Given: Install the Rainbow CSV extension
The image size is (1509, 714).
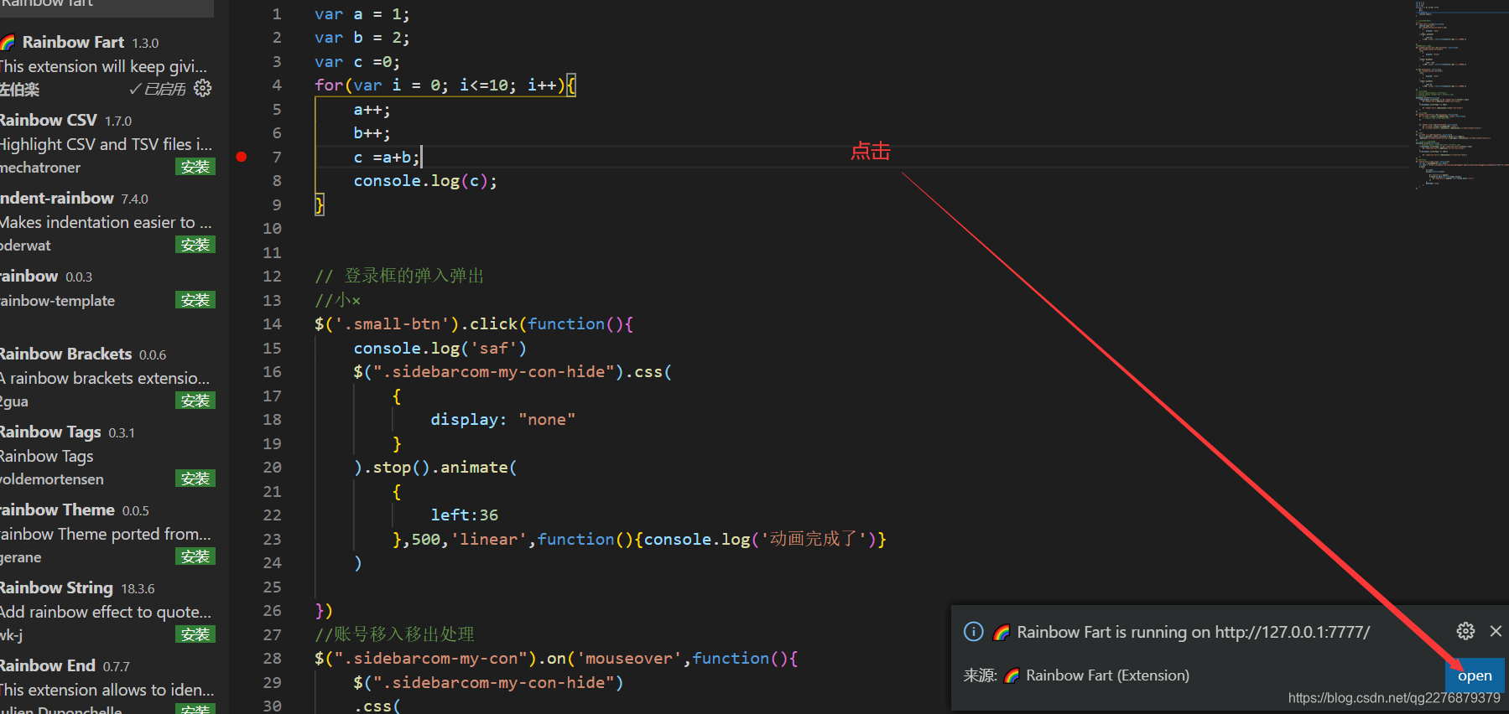Looking at the screenshot, I should (x=195, y=167).
